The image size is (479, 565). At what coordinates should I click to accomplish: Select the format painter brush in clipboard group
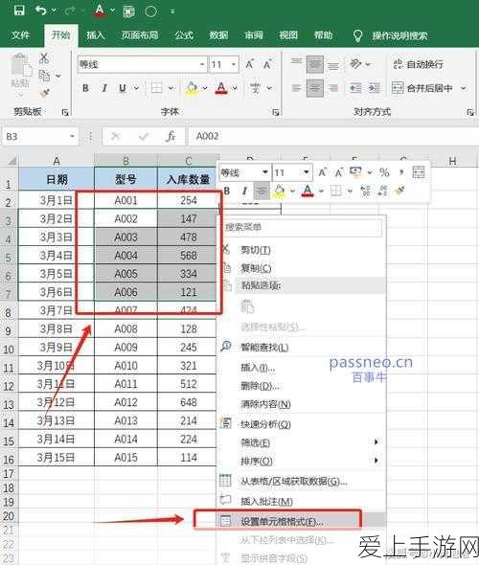pos(44,93)
